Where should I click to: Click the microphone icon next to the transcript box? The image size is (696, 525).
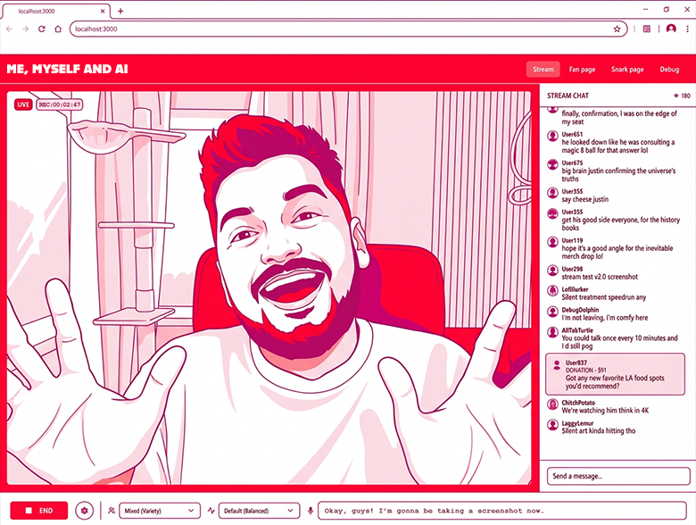(311, 510)
